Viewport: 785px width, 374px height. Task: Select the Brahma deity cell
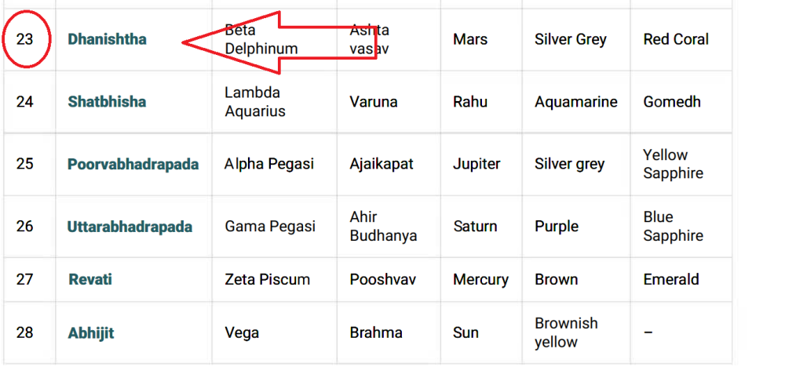[376, 333]
